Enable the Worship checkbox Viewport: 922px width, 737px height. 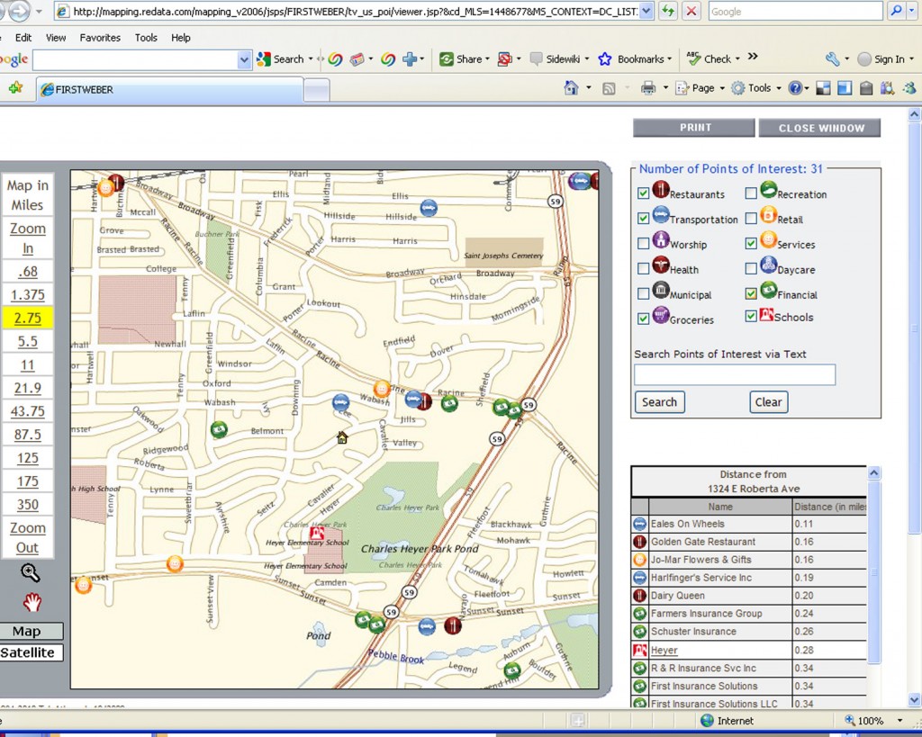pyautogui.click(x=643, y=243)
